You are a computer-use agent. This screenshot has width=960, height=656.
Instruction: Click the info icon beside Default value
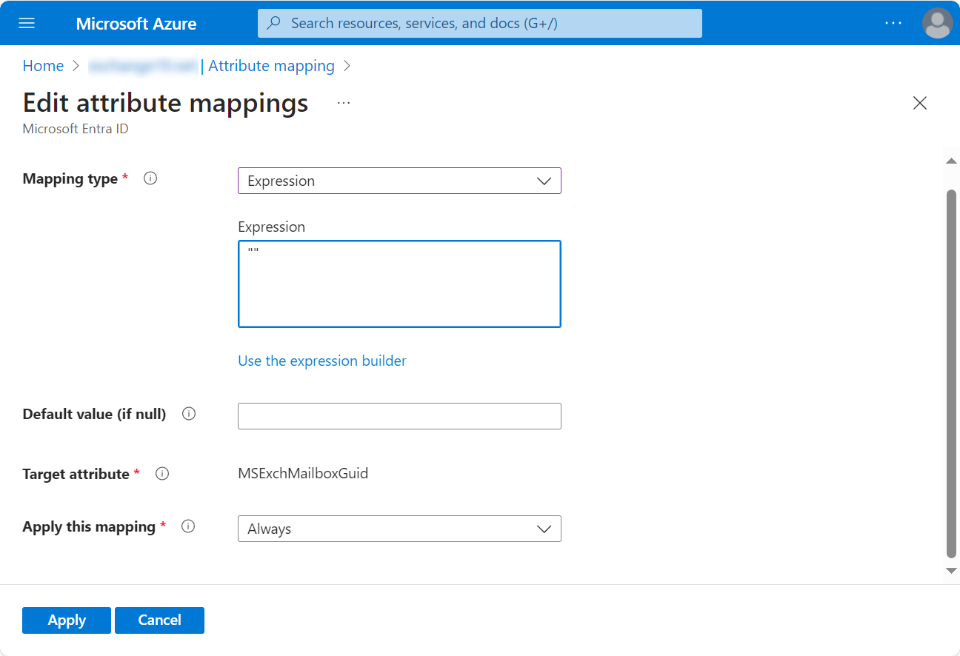pos(189,414)
